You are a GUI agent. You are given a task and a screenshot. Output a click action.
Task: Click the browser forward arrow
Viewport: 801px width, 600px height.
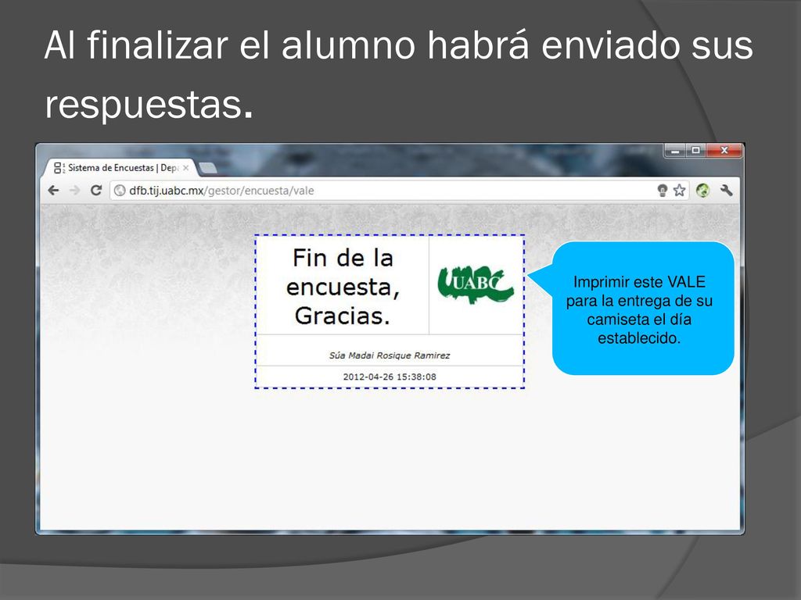pyautogui.click(x=74, y=191)
